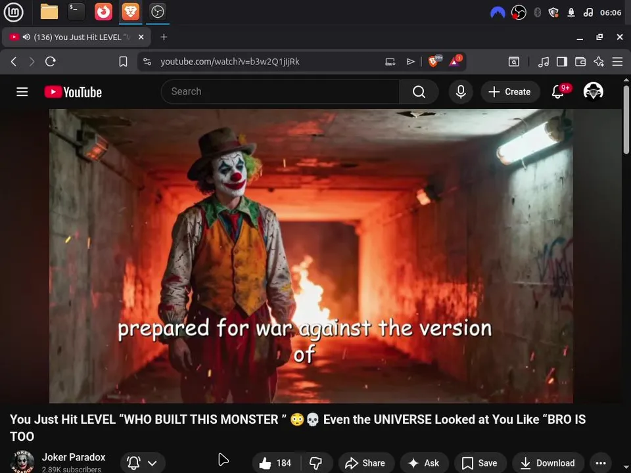Show the calendar from the 06:06 clock

click(611, 13)
